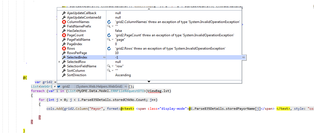
Task: Re-evaluate the grid2.ColumnNames expression
Action: (109, 22)
